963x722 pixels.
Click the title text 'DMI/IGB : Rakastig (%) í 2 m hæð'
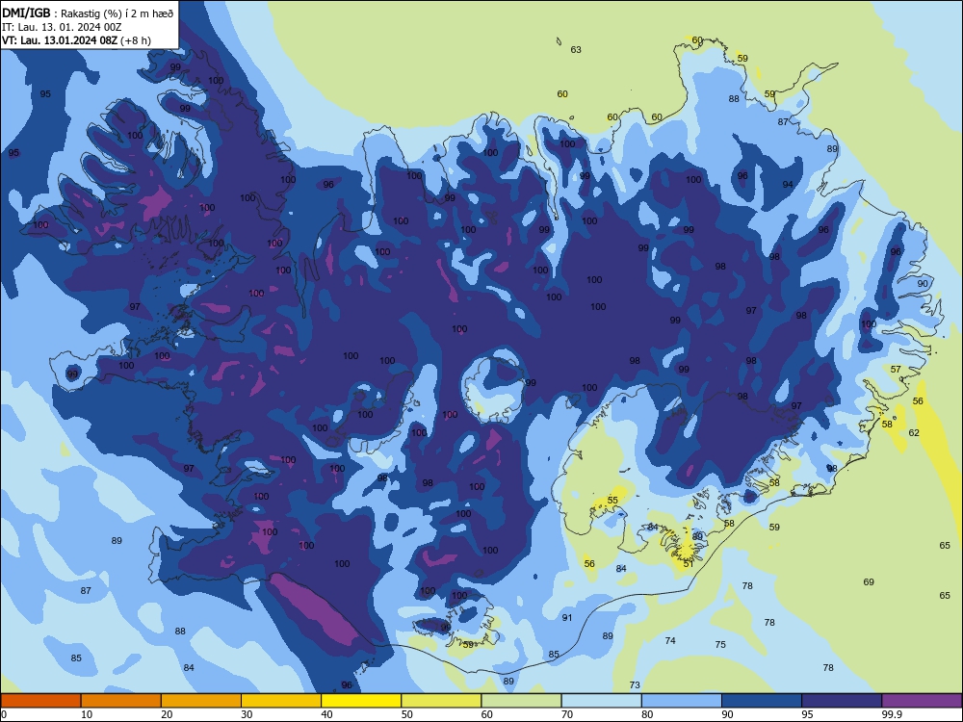(88, 13)
